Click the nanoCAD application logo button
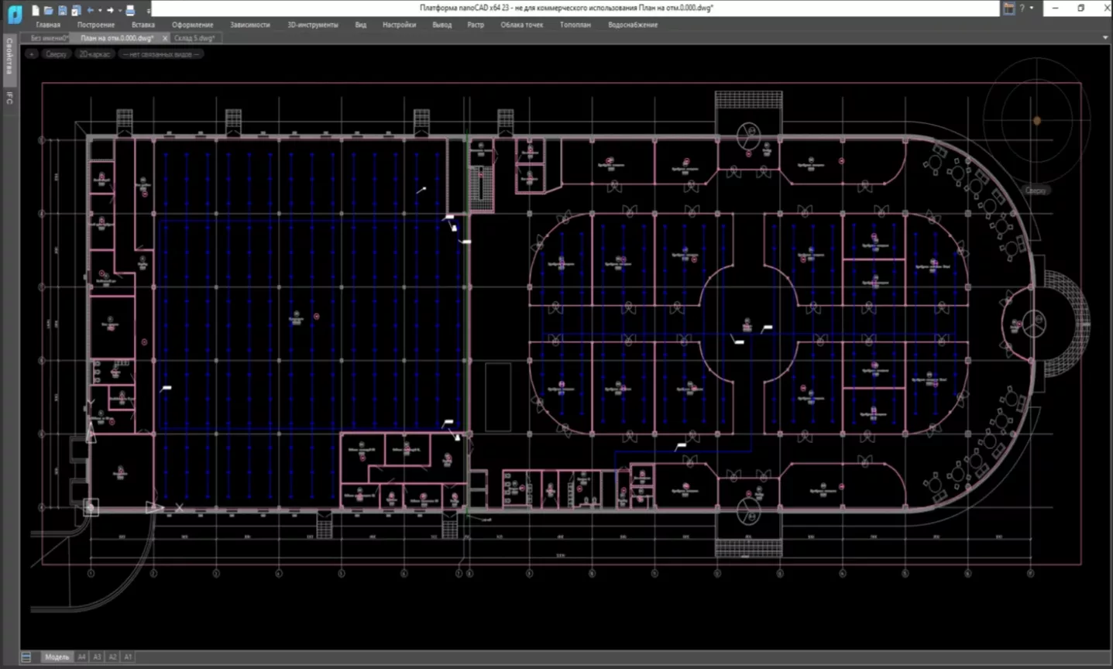Viewport: 1113px width, 669px height. pos(15,13)
